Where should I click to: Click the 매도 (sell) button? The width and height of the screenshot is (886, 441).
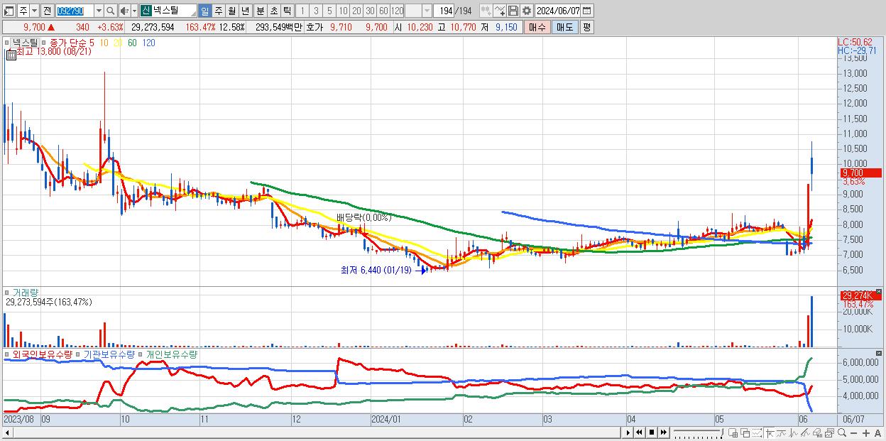(564, 27)
